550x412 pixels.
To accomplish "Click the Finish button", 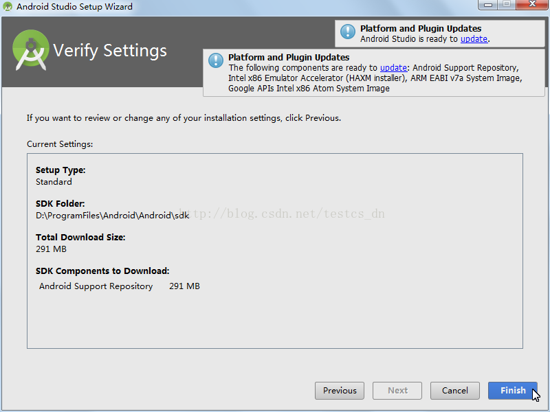I will (x=512, y=390).
